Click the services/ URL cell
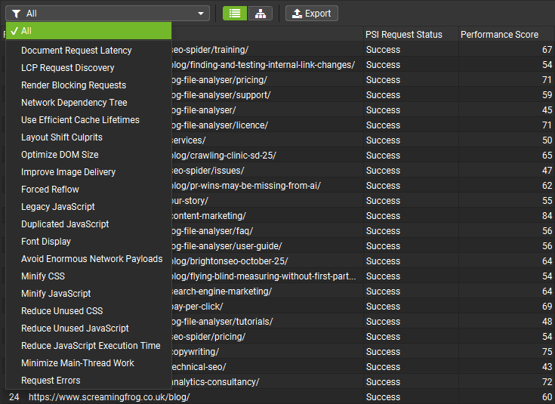Image resolution: width=555 pixels, height=404 pixels. click(267, 140)
